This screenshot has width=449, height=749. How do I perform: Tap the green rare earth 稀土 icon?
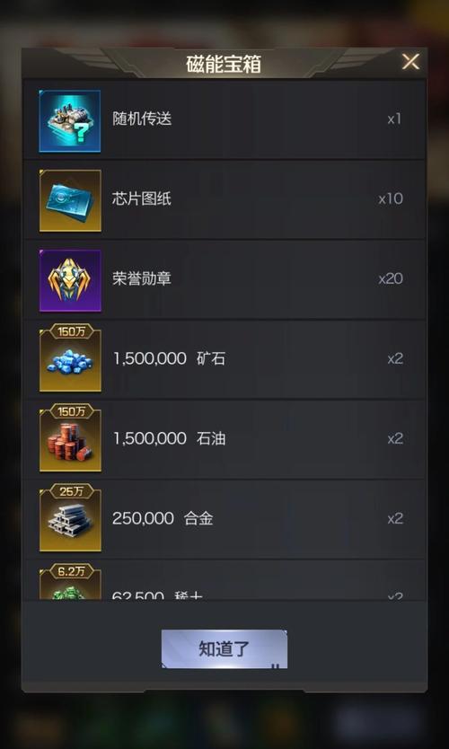pyautogui.click(x=70, y=582)
